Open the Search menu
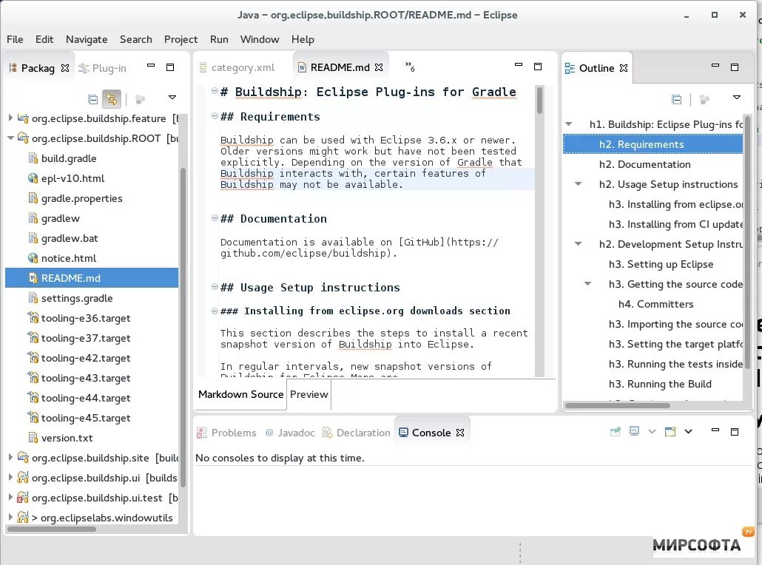This screenshot has width=762, height=565. [x=136, y=39]
